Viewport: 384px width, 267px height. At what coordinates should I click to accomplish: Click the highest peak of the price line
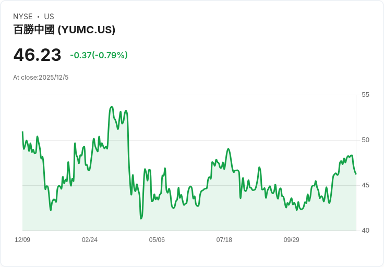(x=112, y=107)
